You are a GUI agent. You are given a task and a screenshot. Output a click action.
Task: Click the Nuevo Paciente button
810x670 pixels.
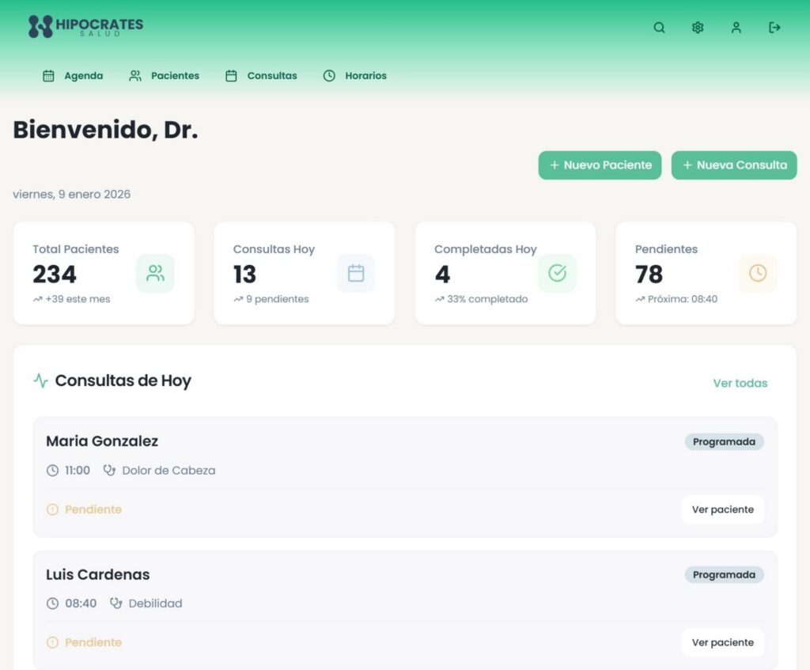tap(600, 165)
